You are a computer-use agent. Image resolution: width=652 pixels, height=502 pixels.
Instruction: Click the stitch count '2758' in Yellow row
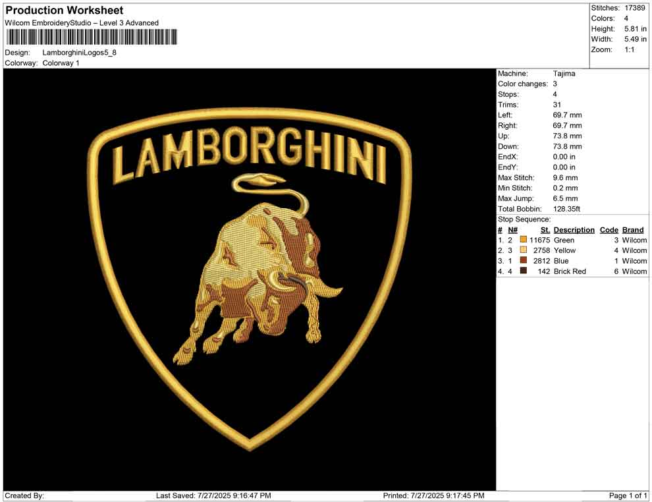(542, 250)
